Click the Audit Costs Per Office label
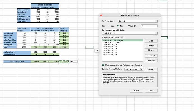The width and height of the screenshot is (194, 111). point(17,62)
